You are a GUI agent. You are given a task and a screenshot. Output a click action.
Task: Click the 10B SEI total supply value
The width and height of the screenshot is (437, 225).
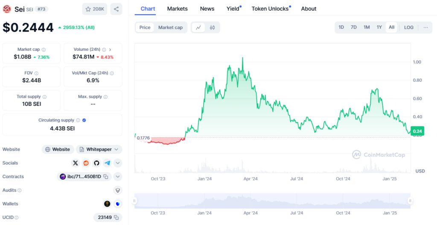point(32,104)
